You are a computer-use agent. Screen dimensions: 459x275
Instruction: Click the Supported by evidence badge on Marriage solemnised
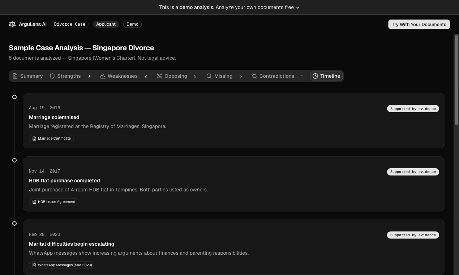pos(413,109)
